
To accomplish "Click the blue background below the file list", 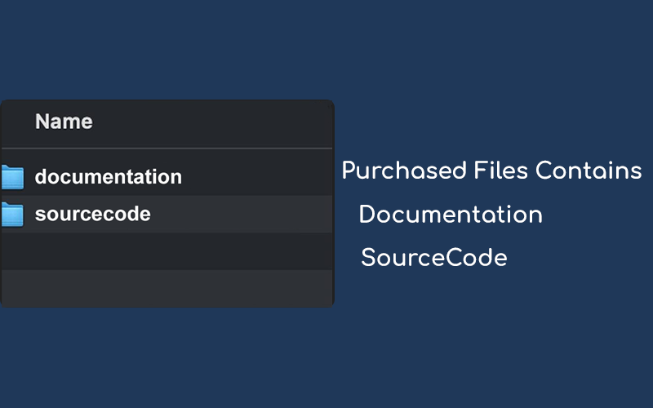I will [x=163, y=359].
